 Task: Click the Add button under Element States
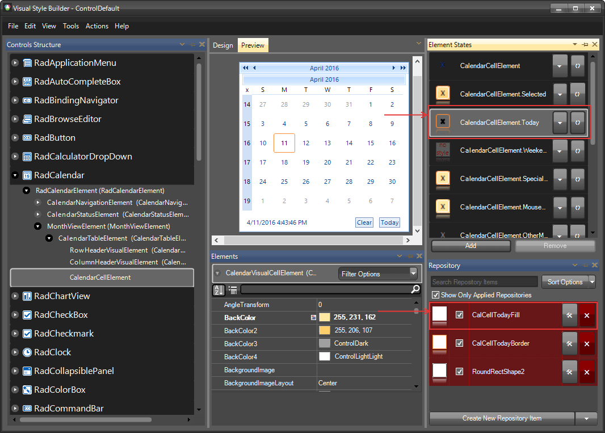coord(470,246)
